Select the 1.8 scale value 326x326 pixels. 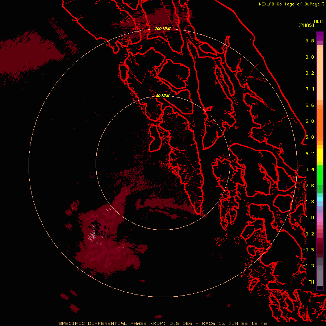(x=310, y=202)
